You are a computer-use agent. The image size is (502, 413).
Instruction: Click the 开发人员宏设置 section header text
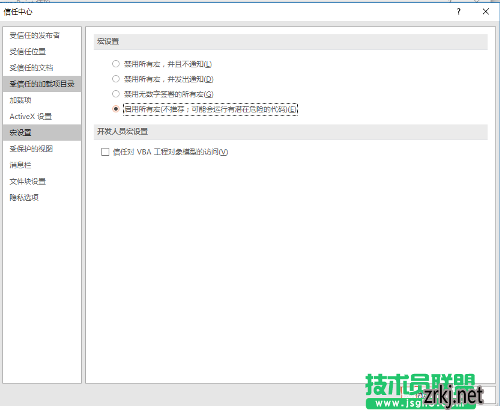point(122,132)
